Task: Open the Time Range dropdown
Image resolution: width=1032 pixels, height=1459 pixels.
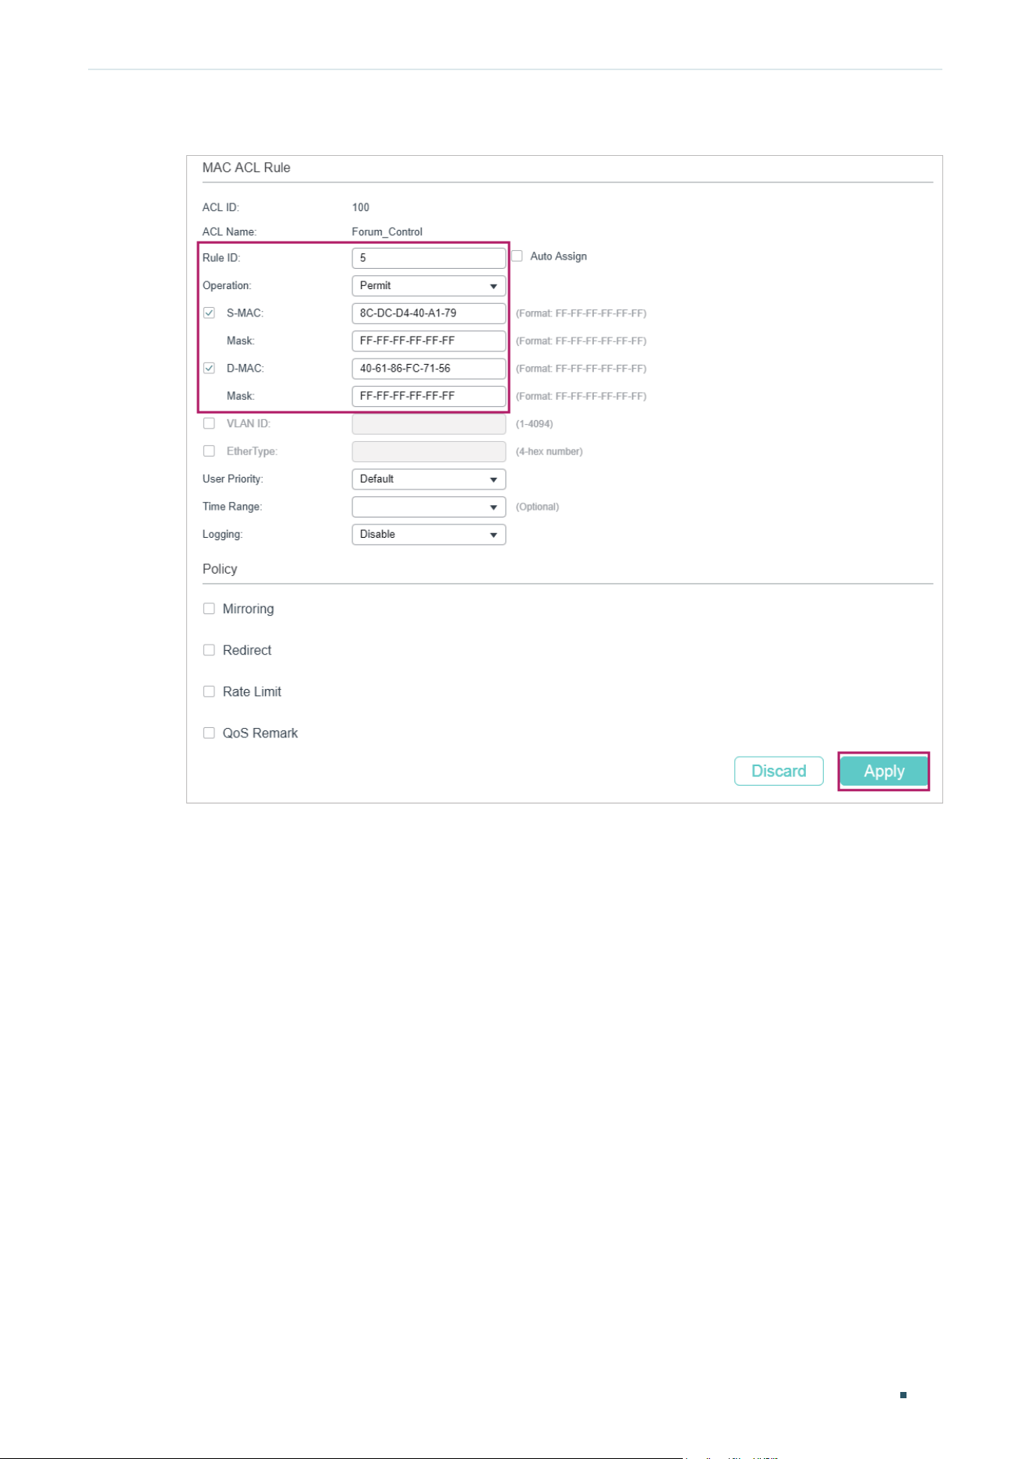Action: [x=429, y=507]
